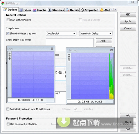Click Internet status 'DL: 0.6 KB UL: 0.2 KB'

click(90, 102)
